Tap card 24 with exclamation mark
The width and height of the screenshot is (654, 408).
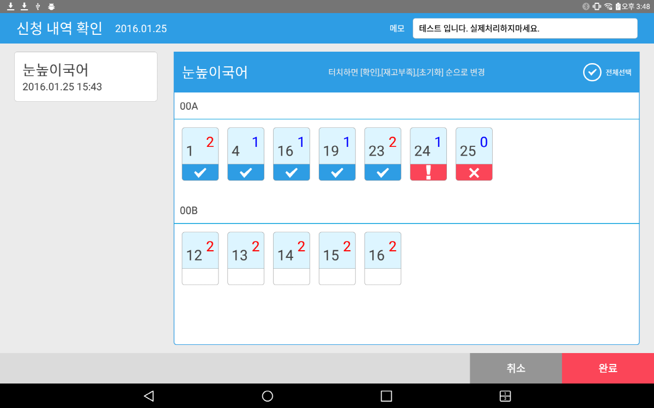click(x=428, y=154)
